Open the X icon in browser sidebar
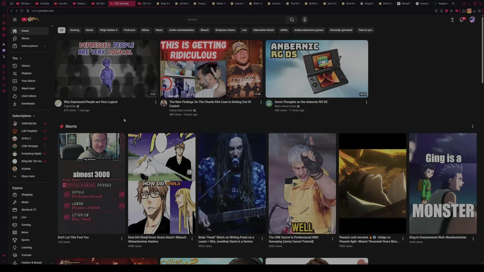 tap(4, 57)
